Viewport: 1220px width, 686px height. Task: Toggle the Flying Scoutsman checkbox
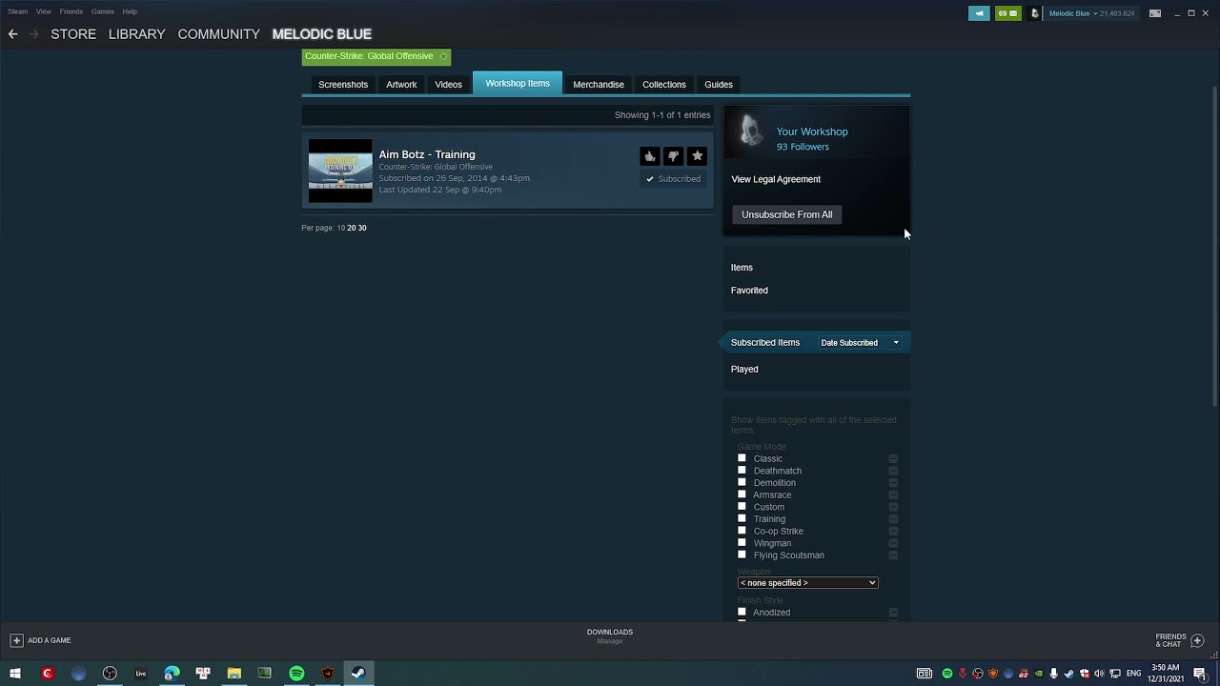point(742,555)
